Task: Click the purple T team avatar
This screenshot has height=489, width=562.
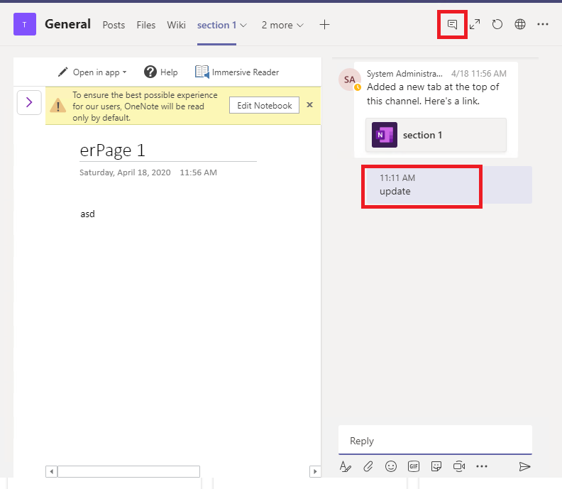Action: [x=25, y=24]
